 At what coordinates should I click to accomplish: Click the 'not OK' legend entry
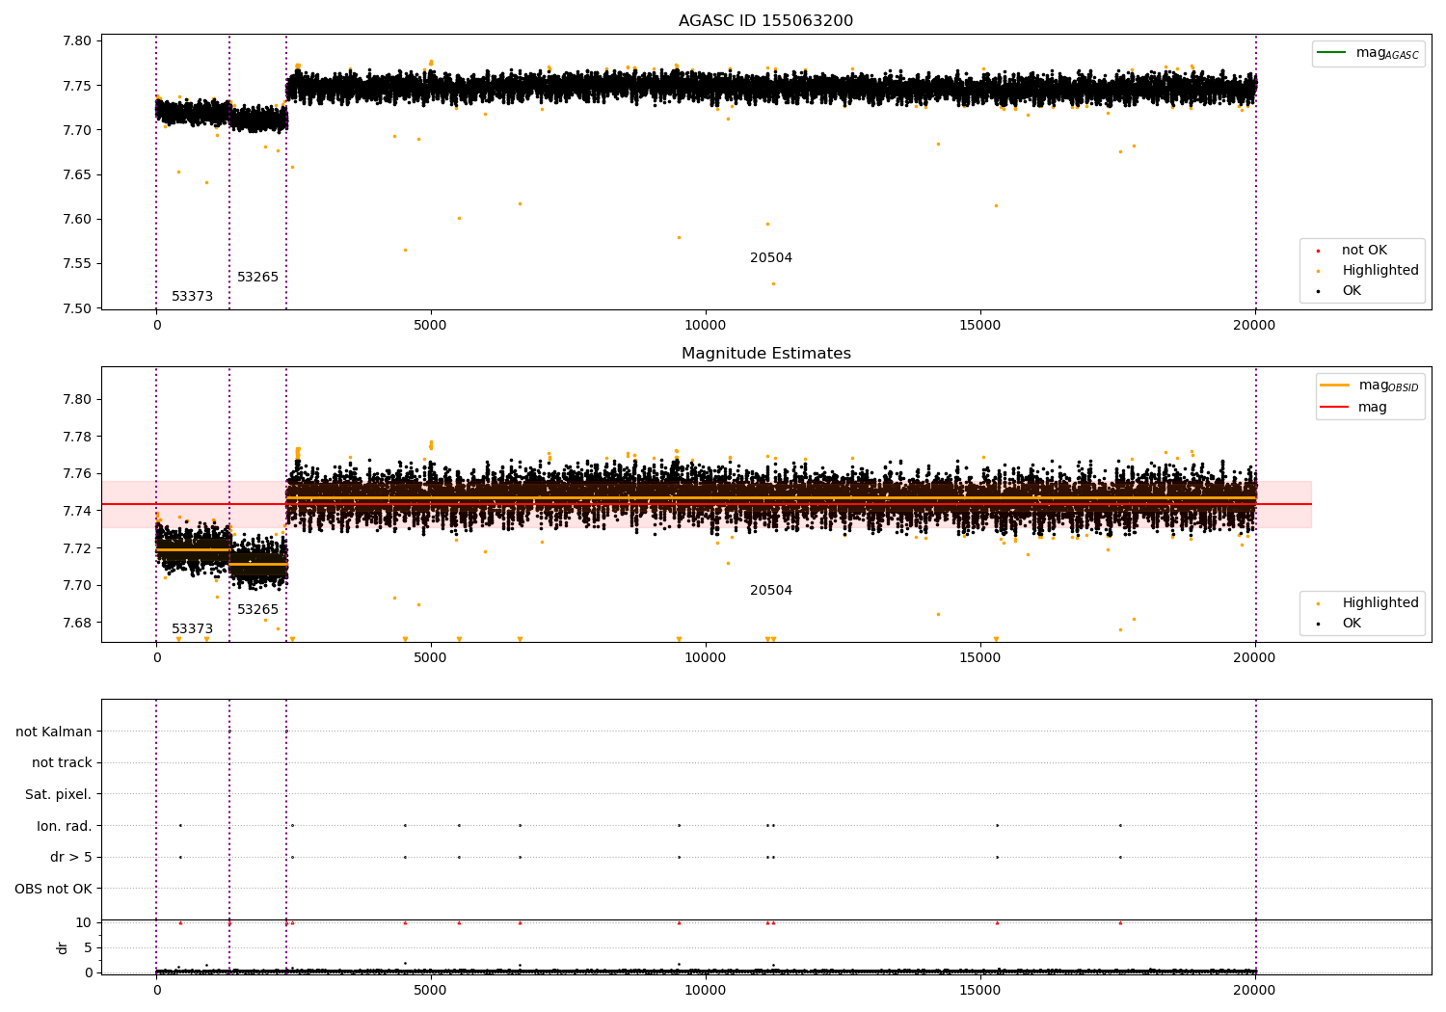coord(1364,250)
